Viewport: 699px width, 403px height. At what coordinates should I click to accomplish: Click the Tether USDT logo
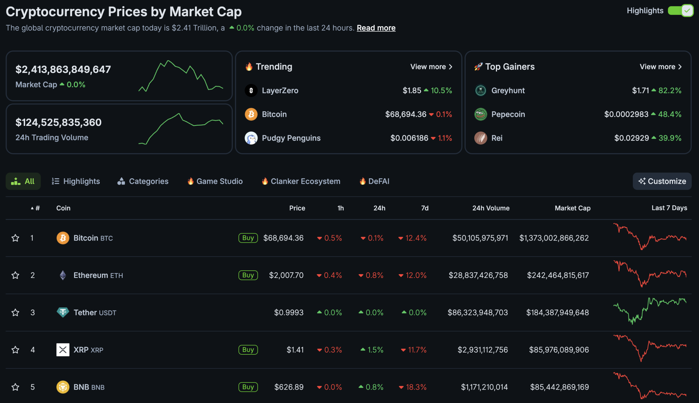63,312
